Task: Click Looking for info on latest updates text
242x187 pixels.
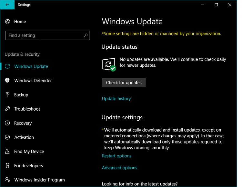Action: (140, 184)
